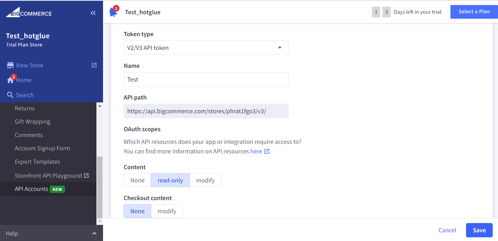Viewport: 498px width, 241px height.
Task: Click the Save button
Action: tap(479, 230)
